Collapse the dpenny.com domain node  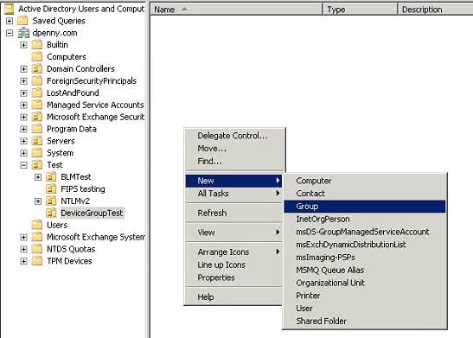point(10,33)
